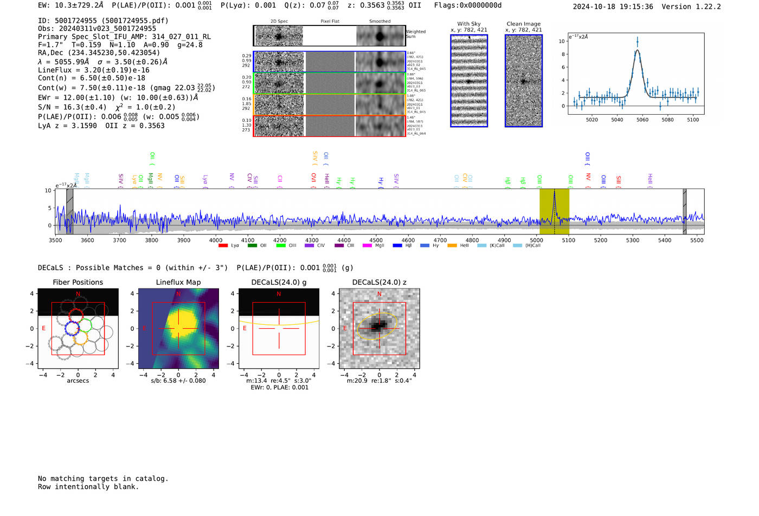Click the No matching targets in catalog text
Screen dimensions: 759x516
[x=103, y=479]
